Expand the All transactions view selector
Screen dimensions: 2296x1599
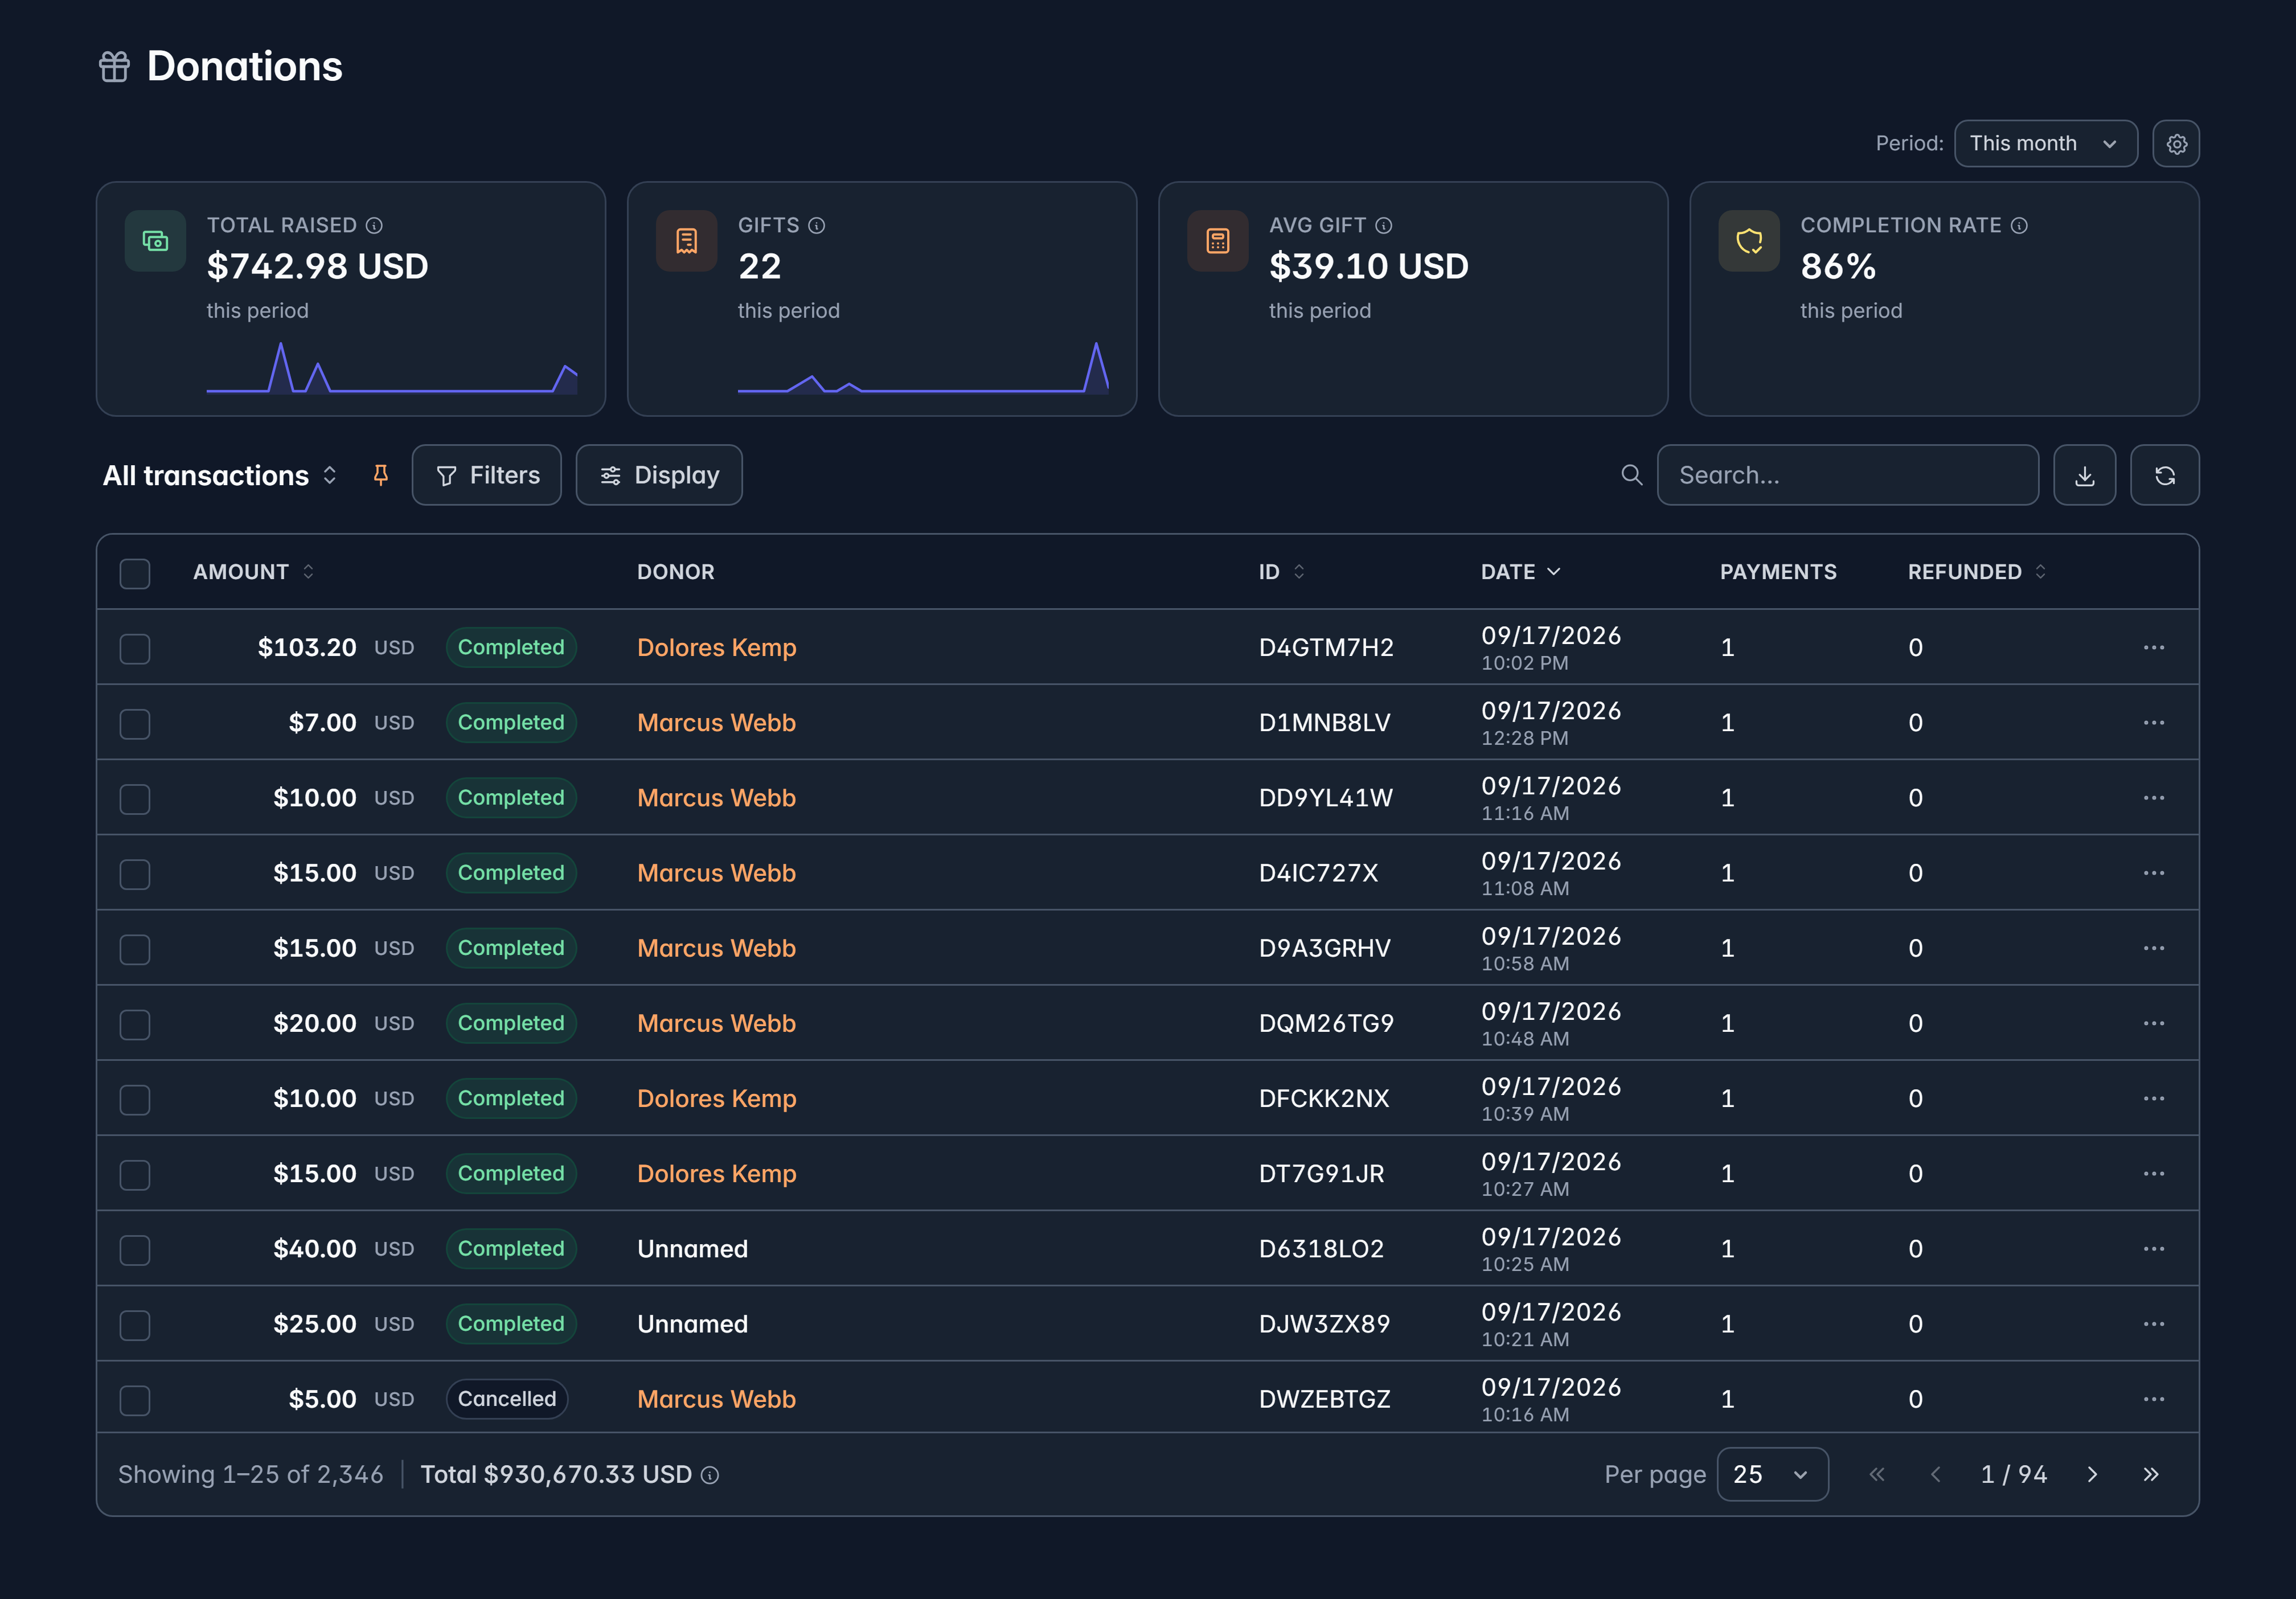[220, 475]
